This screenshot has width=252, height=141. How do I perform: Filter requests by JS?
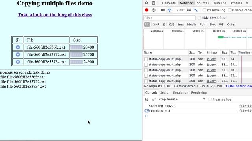[x=164, y=24]
